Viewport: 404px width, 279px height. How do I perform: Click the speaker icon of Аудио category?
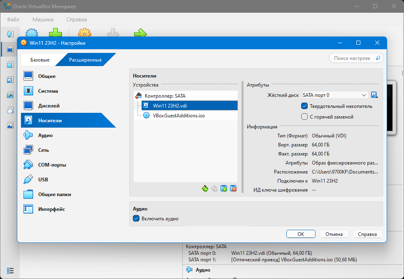28,135
